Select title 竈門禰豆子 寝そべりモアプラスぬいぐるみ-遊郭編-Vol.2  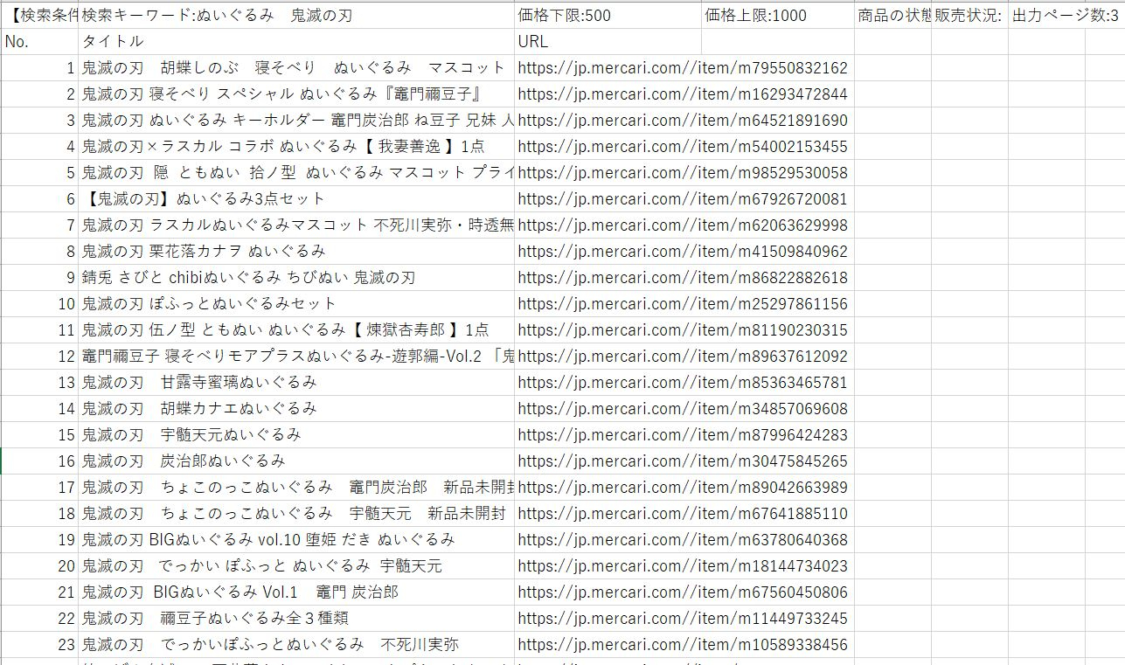click(296, 356)
